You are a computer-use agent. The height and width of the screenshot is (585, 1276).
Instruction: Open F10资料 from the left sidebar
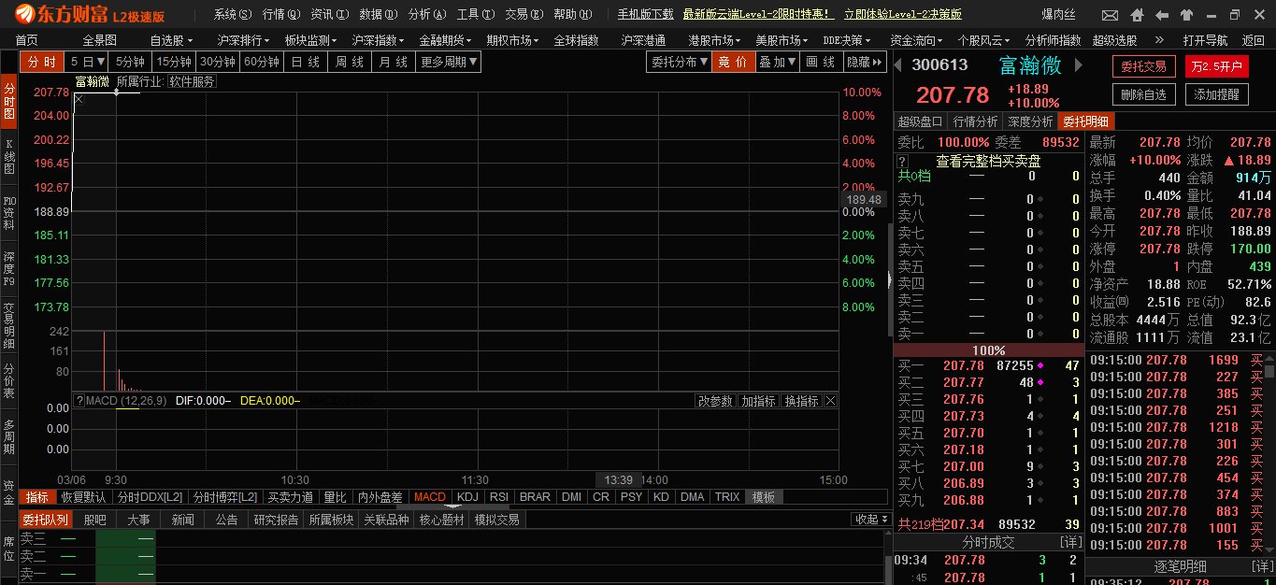8,210
